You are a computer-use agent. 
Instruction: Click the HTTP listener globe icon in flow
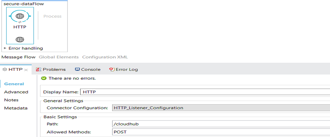(x=20, y=16)
